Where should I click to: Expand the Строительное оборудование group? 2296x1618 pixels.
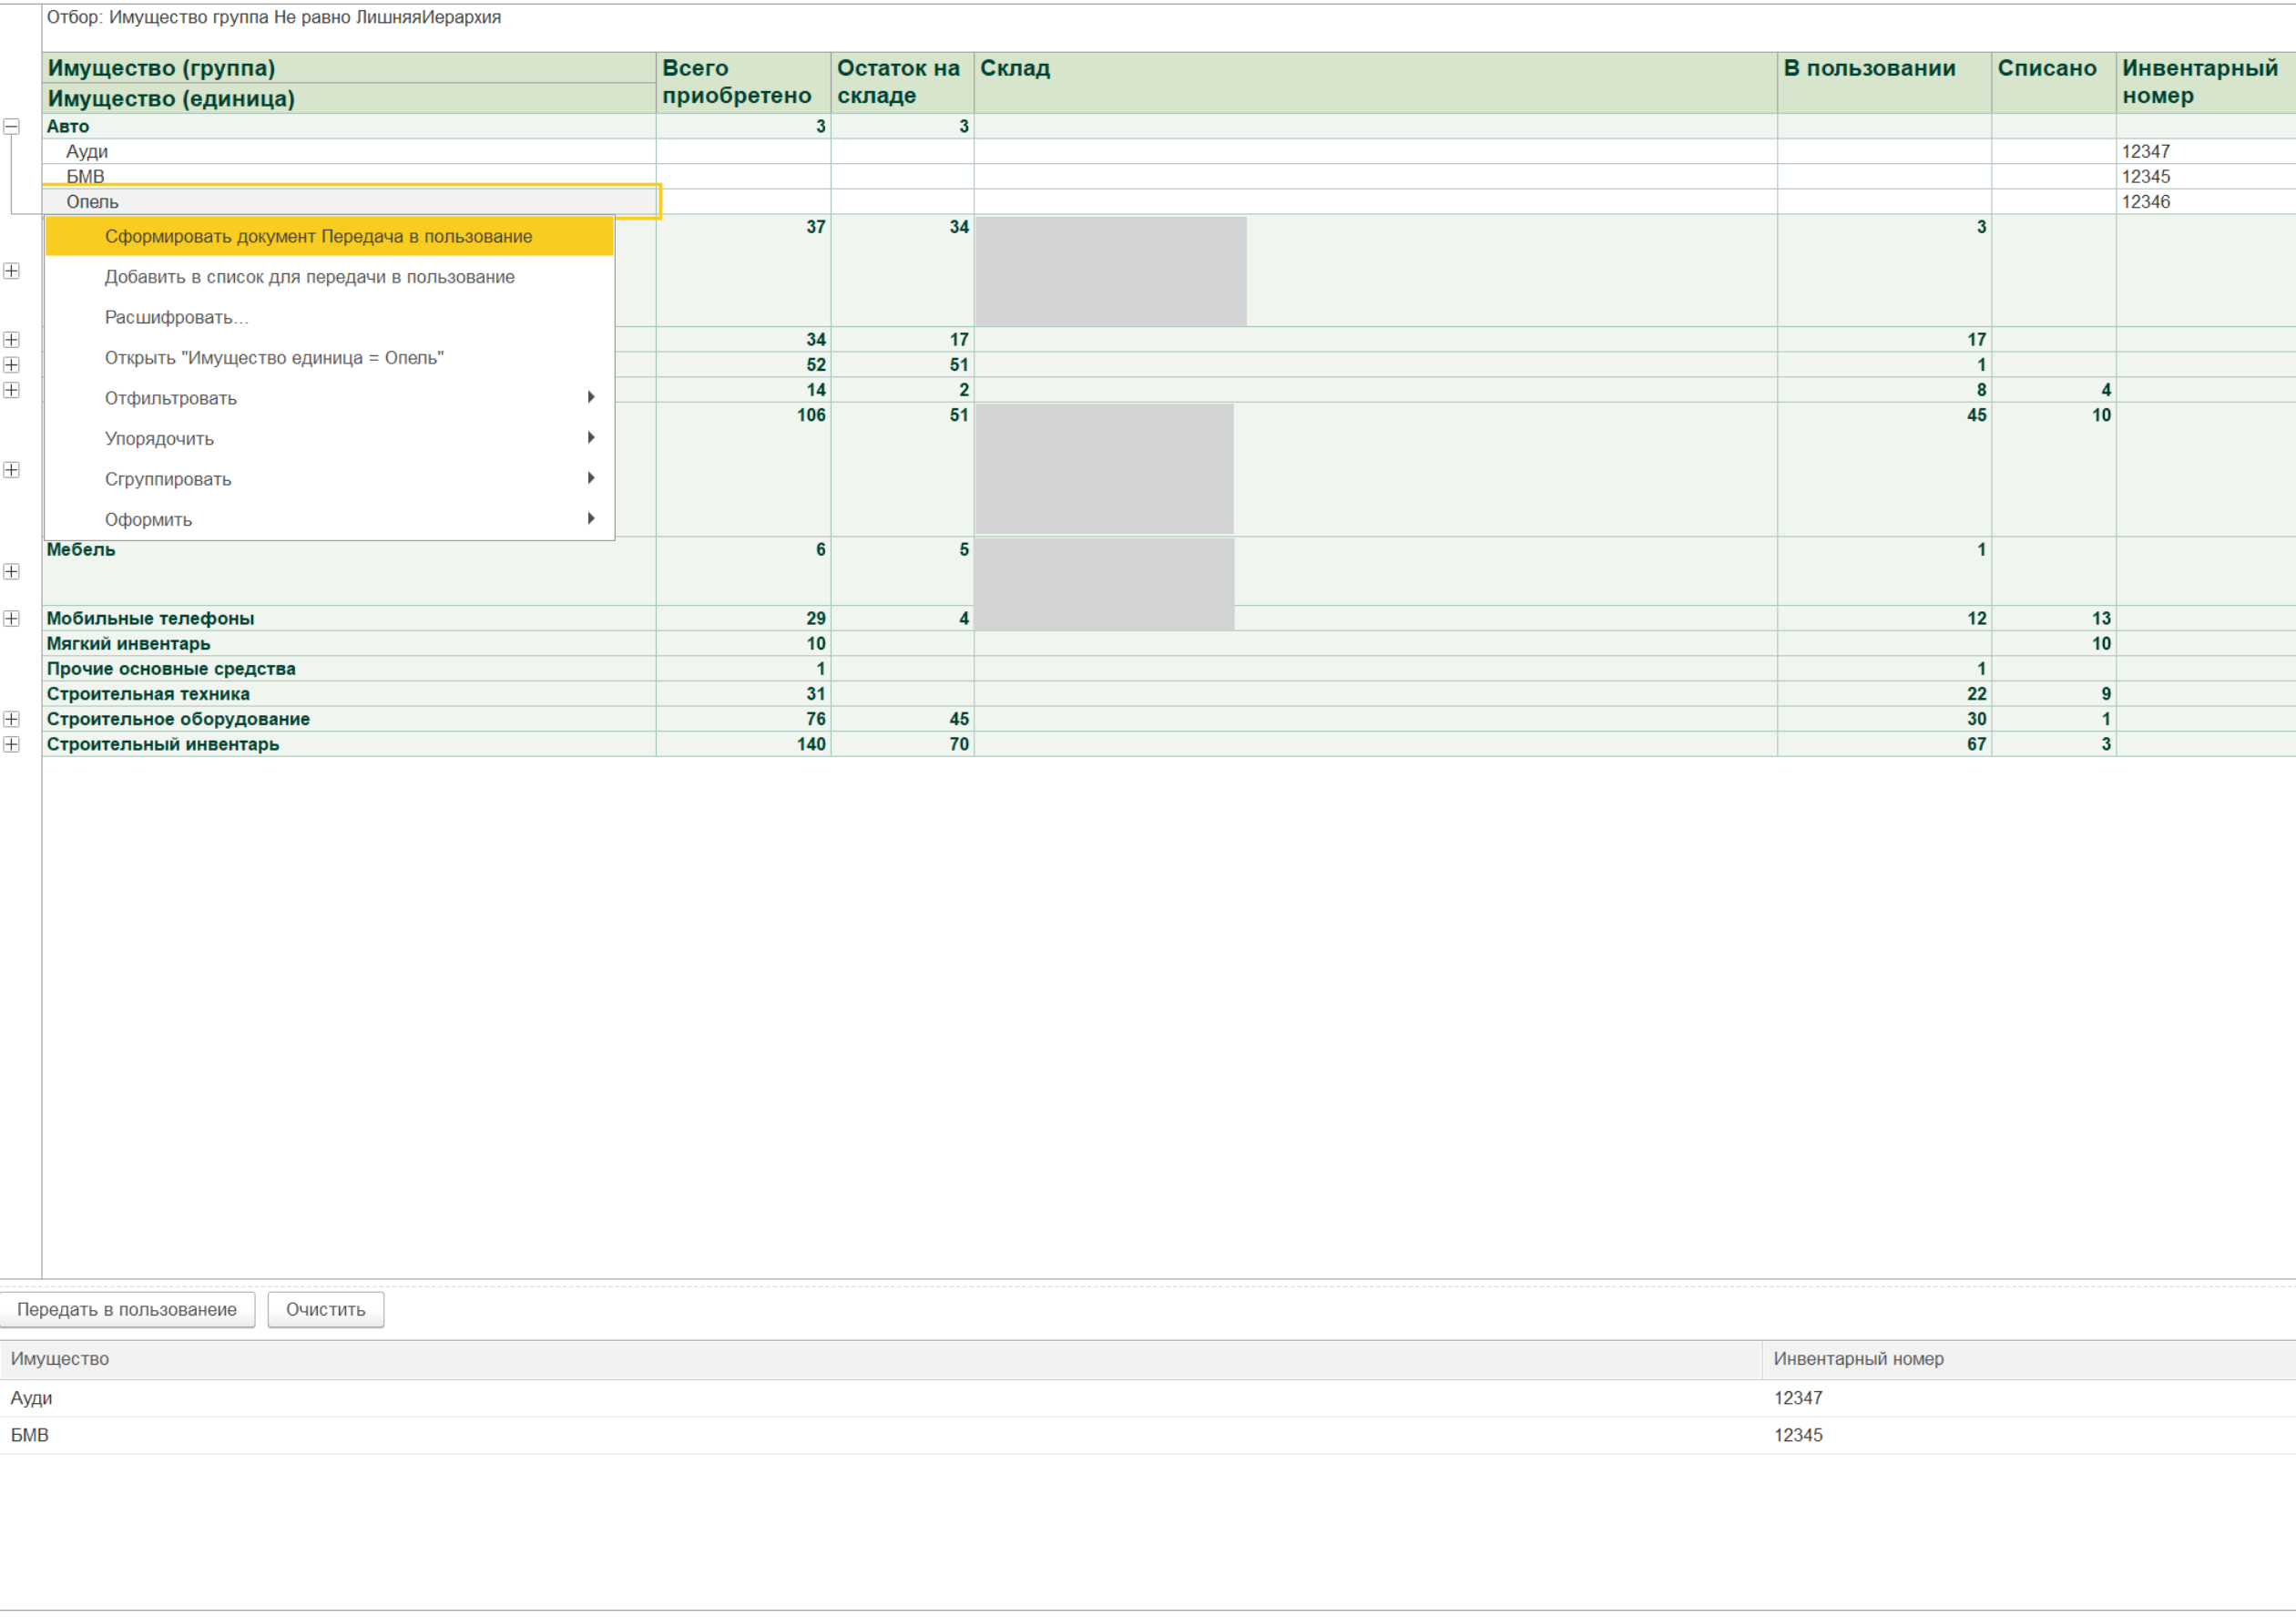12,720
